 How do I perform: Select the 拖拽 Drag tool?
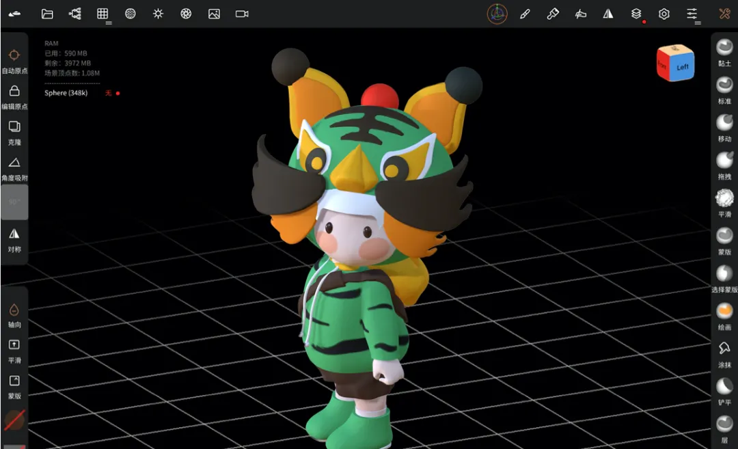(x=724, y=165)
